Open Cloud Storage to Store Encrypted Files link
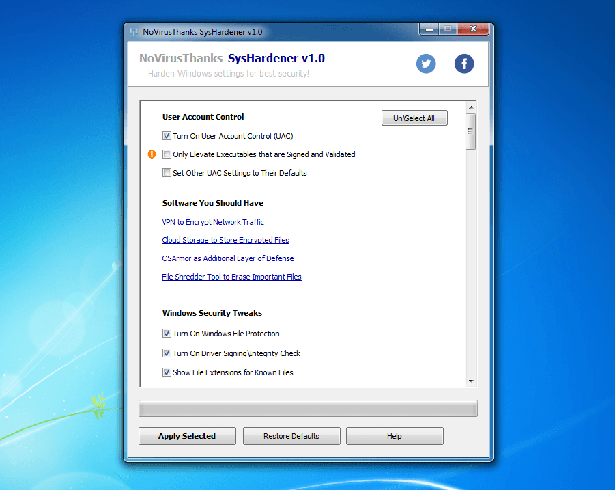 [x=225, y=240]
